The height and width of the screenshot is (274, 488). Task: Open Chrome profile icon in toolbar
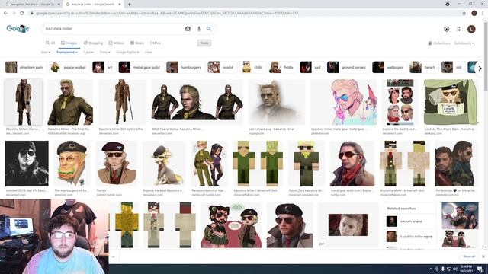(x=474, y=13)
